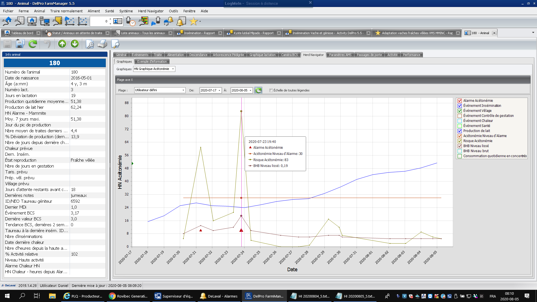537x302 pixels.
Task: Open Windows Start menu
Action: coord(7,296)
